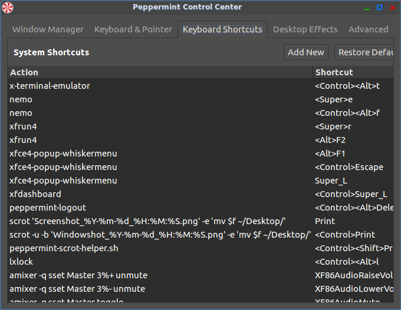Image resolution: width=401 pixels, height=310 pixels.
Task: Click the <Control><Alt>Delete shortcut cell
Action: click(353, 208)
